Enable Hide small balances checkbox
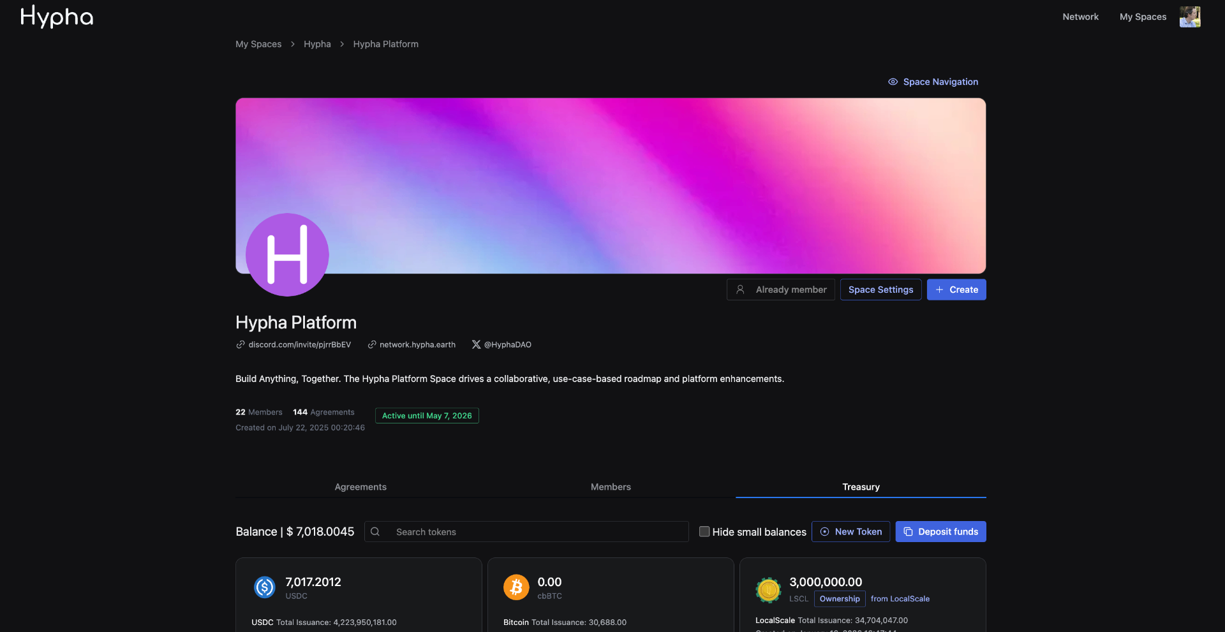 [704, 531]
